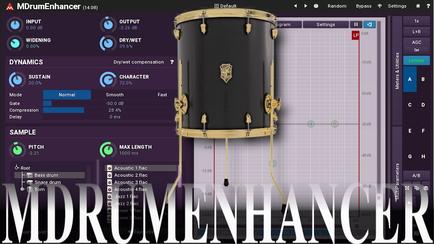Screen dimensions: 434x244
Task: Click the Delay slider bar
Action: click(x=111, y=117)
